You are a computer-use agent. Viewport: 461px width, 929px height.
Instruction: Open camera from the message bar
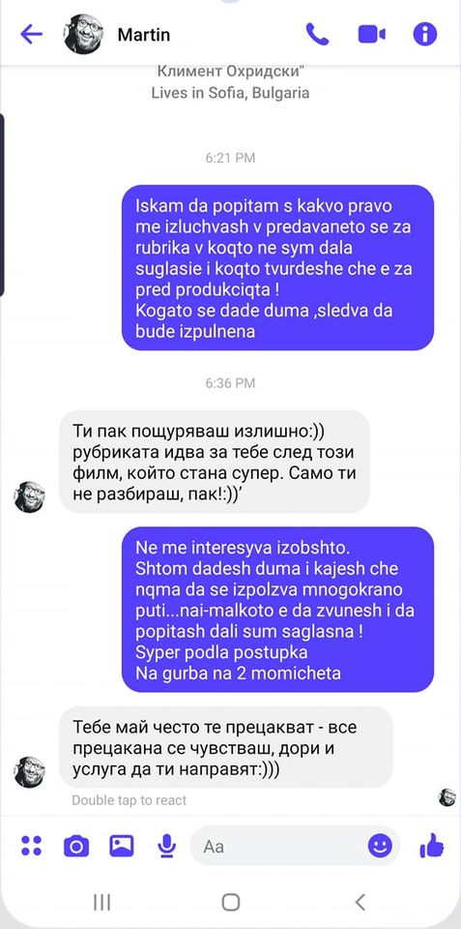pos(76,846)
